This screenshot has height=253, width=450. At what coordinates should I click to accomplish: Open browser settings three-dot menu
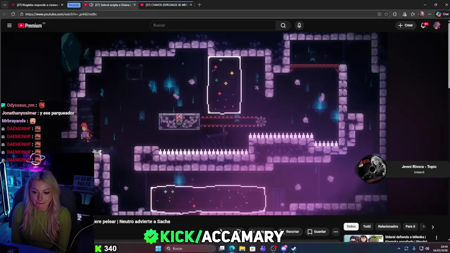click(x=430, y=14)
